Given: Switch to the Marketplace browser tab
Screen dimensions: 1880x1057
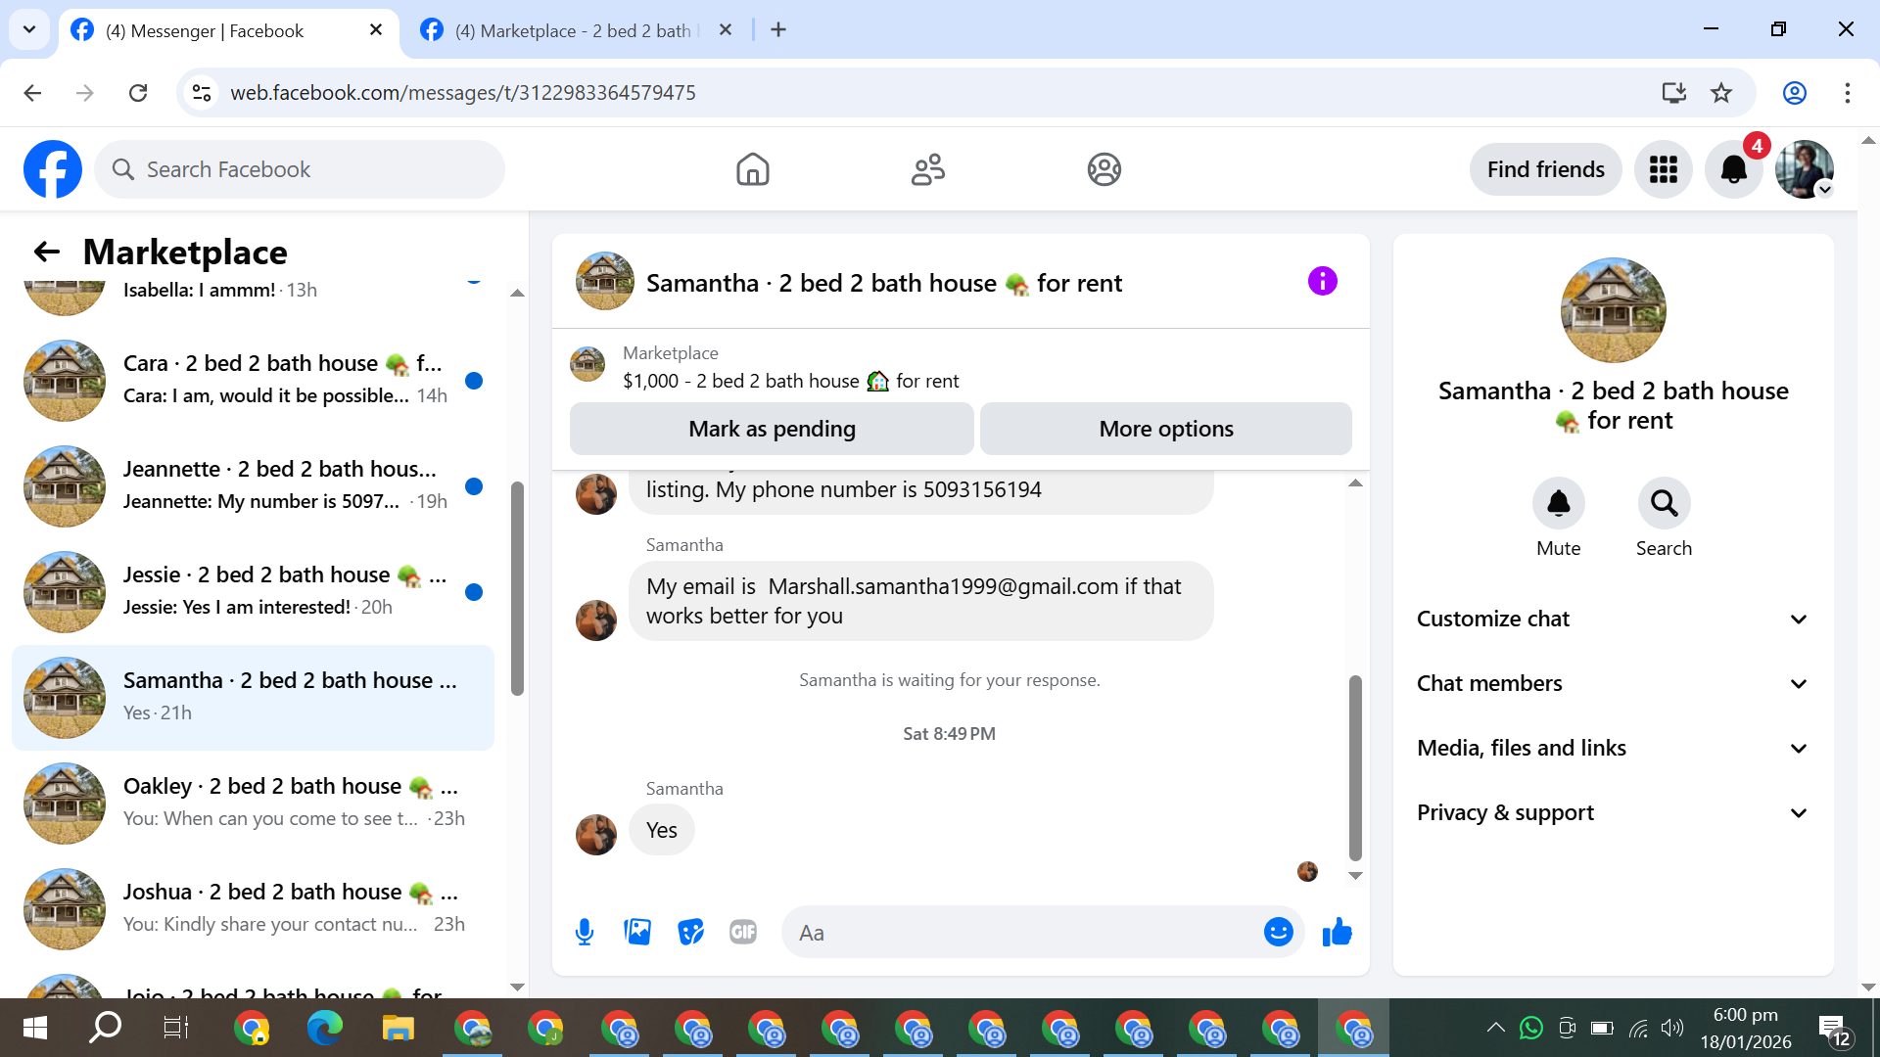Looking at the screenshot, I should coord(573,30).
